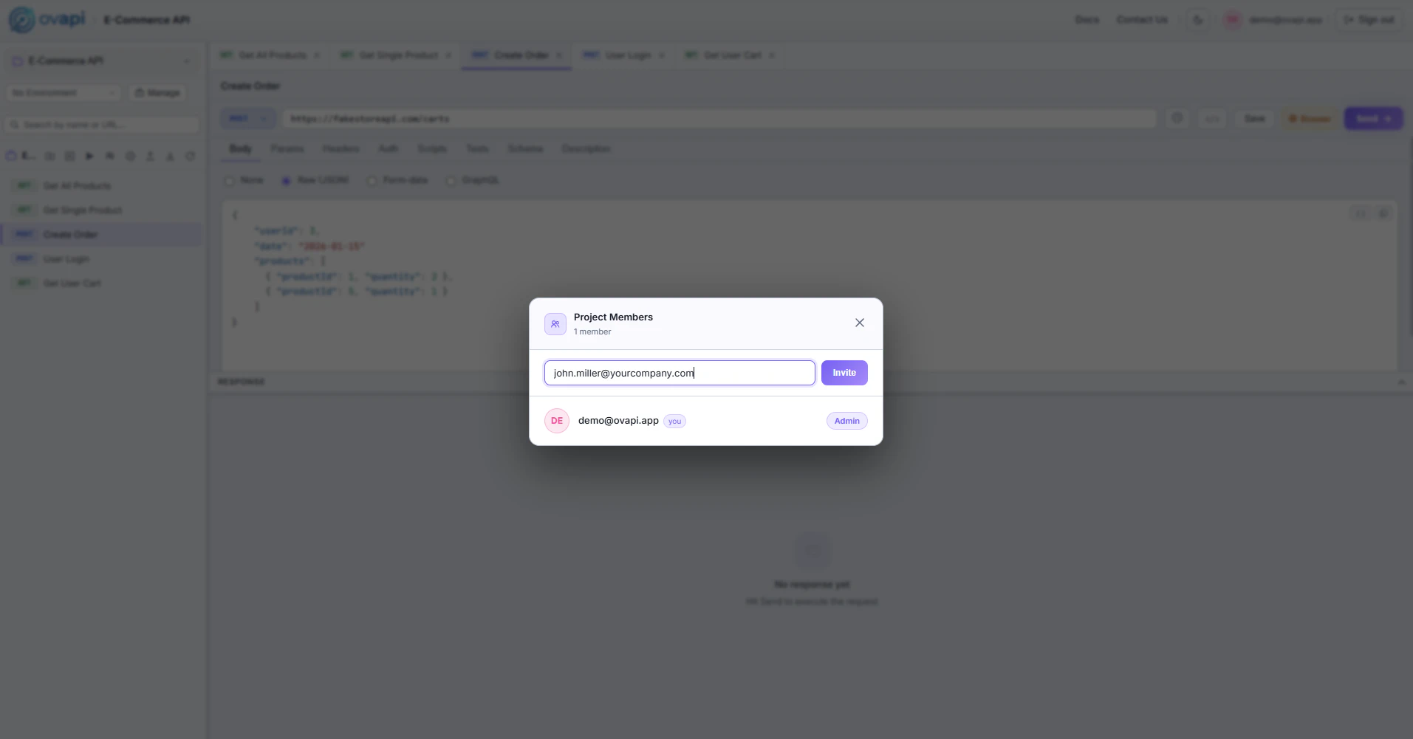This screenshot has width=1413, height=739.
Task: Collapse the E-Commerce API collection
Action: pyautogui.click(x=188, y=61)
